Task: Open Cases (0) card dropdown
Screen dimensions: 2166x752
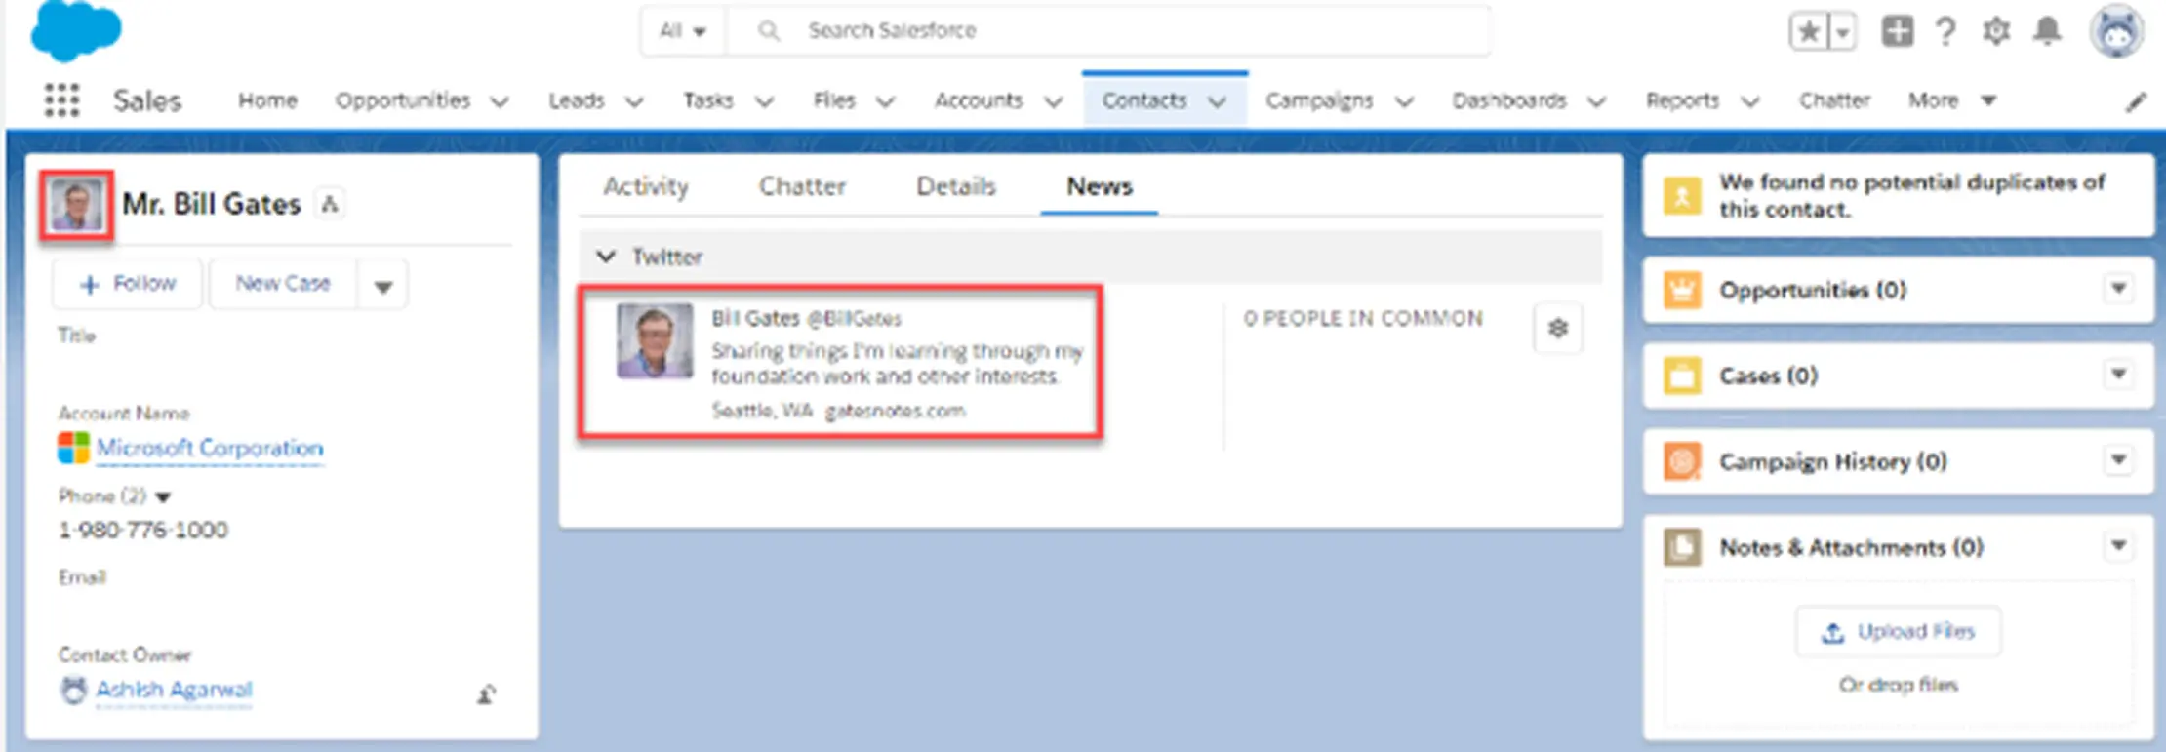Action: point(2118,375)
